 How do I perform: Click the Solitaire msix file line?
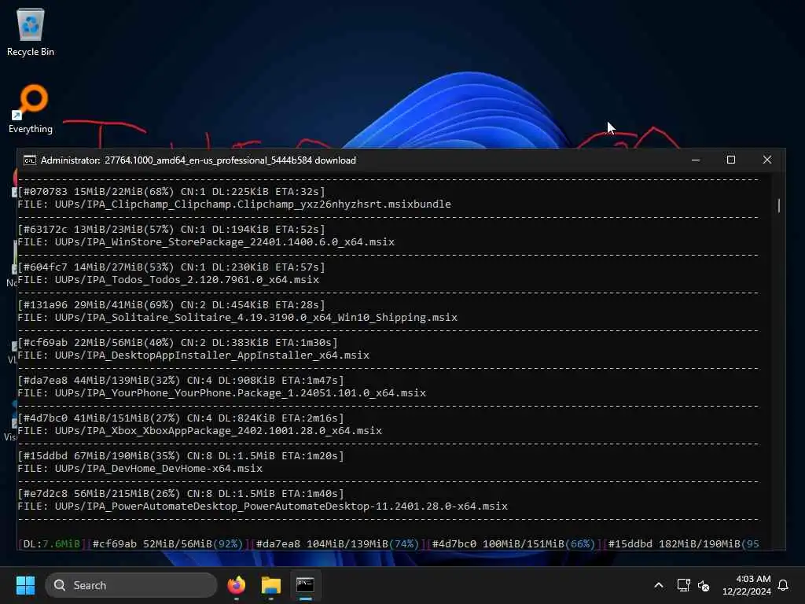click(x=237, y=318)
